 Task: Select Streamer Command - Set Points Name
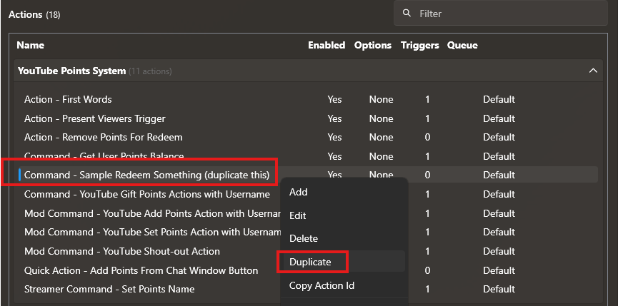pos(109,289)
